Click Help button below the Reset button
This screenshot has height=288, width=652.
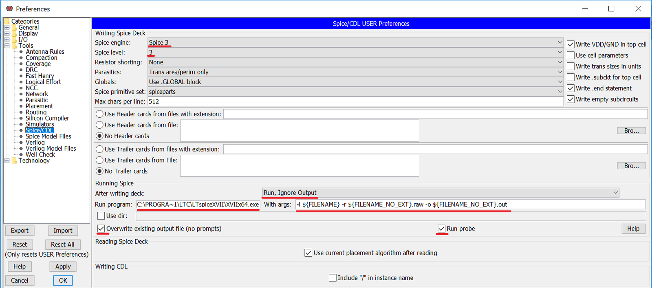pos(20,266)
